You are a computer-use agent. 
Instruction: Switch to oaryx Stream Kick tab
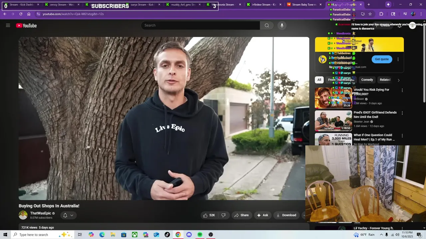click(143, 5)
